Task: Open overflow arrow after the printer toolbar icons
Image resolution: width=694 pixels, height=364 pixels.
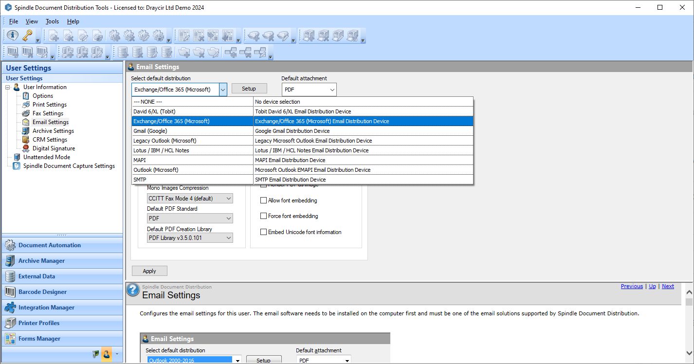Action: [363, 40]
